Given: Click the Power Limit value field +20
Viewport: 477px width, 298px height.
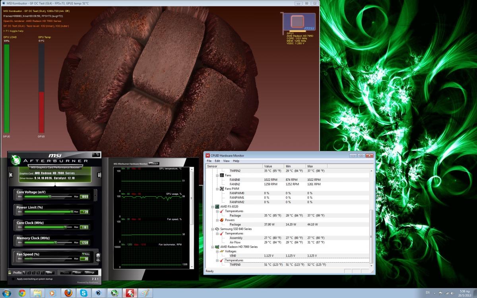Looking at the screenshot, I should click(85, 212).
